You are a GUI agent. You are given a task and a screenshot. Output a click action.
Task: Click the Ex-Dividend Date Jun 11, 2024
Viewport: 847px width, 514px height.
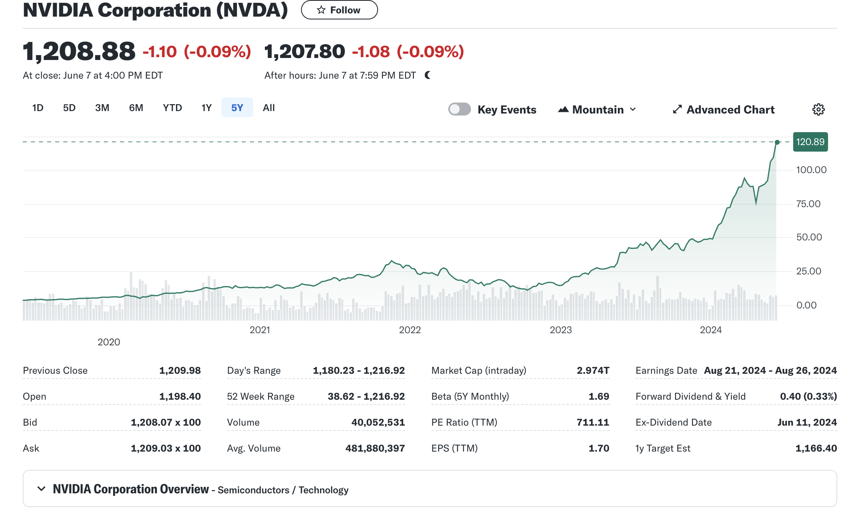click(807, 422)
